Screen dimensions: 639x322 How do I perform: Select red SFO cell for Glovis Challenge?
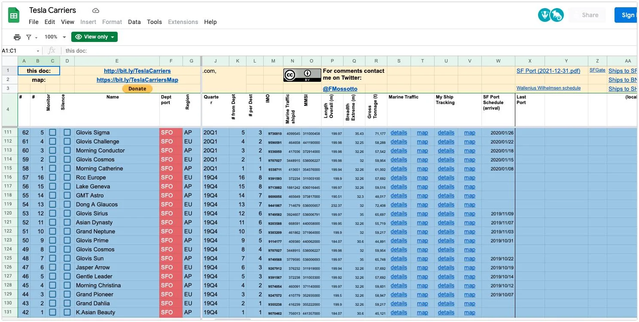tap(171, 142)
